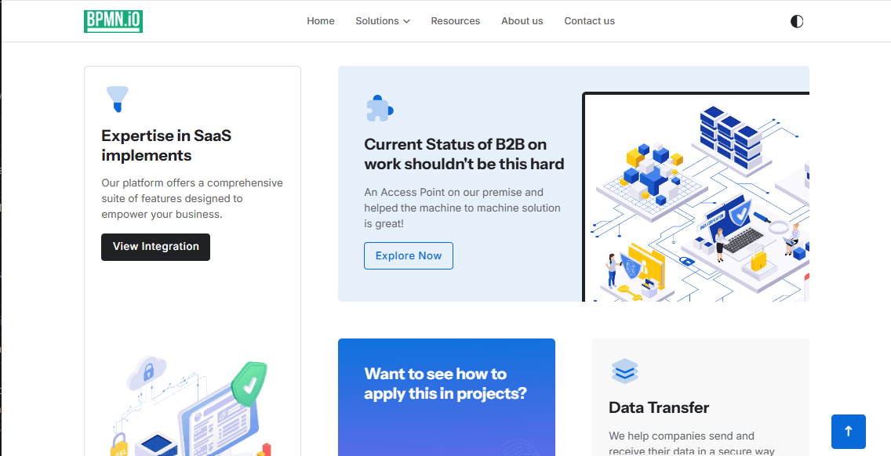Click the green shield checkmark in the illustration

(249, 383)
